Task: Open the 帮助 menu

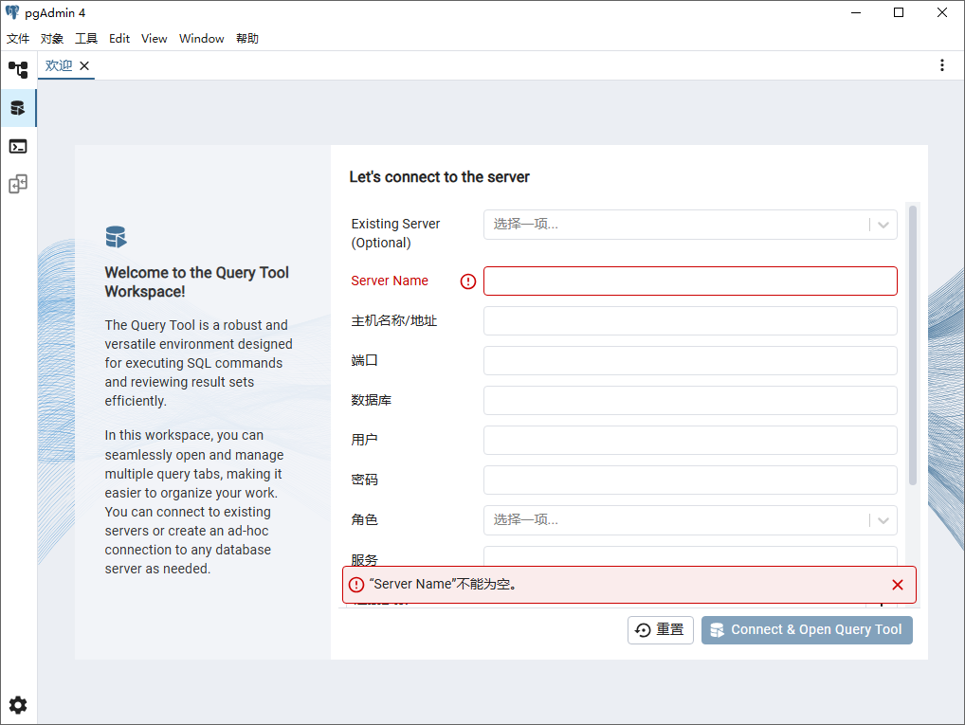Action: click(246, 39)
